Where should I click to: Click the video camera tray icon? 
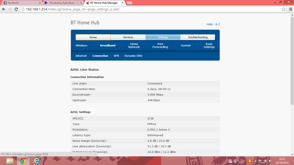coord(230,161)
